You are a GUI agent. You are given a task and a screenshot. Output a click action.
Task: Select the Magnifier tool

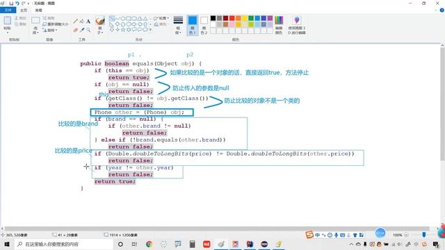coord(88,30)
